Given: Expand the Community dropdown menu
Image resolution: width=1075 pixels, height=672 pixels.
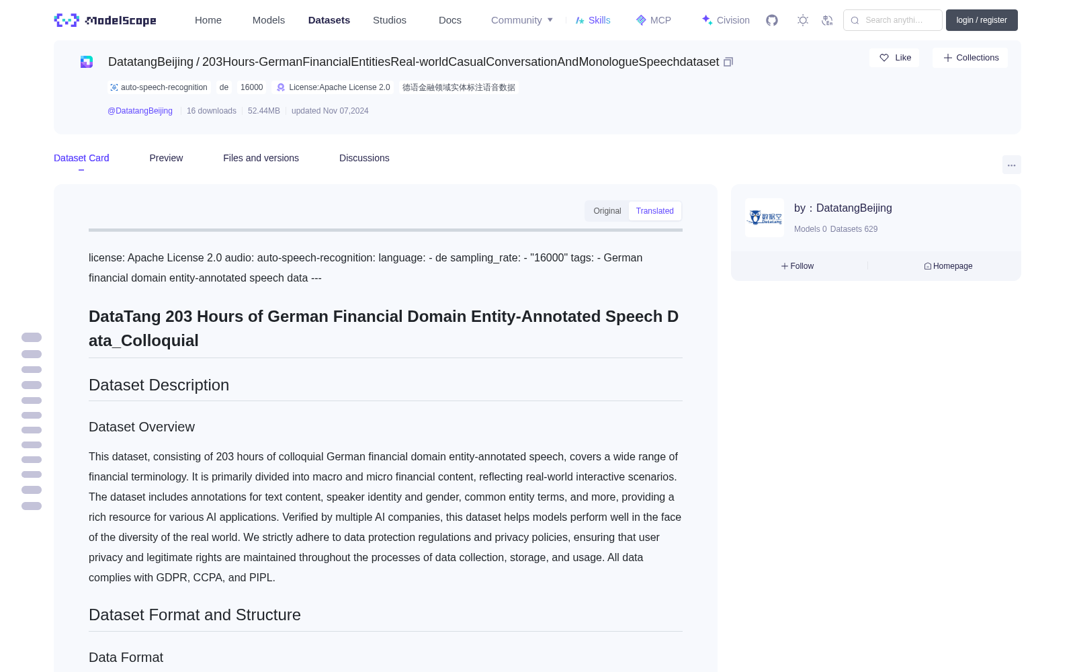Looking at the screenshot, I should 522,20.
